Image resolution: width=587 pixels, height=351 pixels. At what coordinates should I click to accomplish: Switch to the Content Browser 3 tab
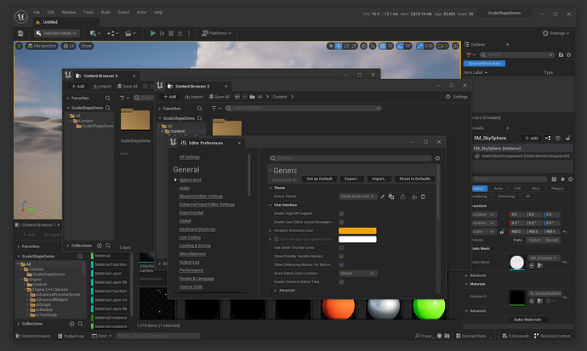click(99, 74)
